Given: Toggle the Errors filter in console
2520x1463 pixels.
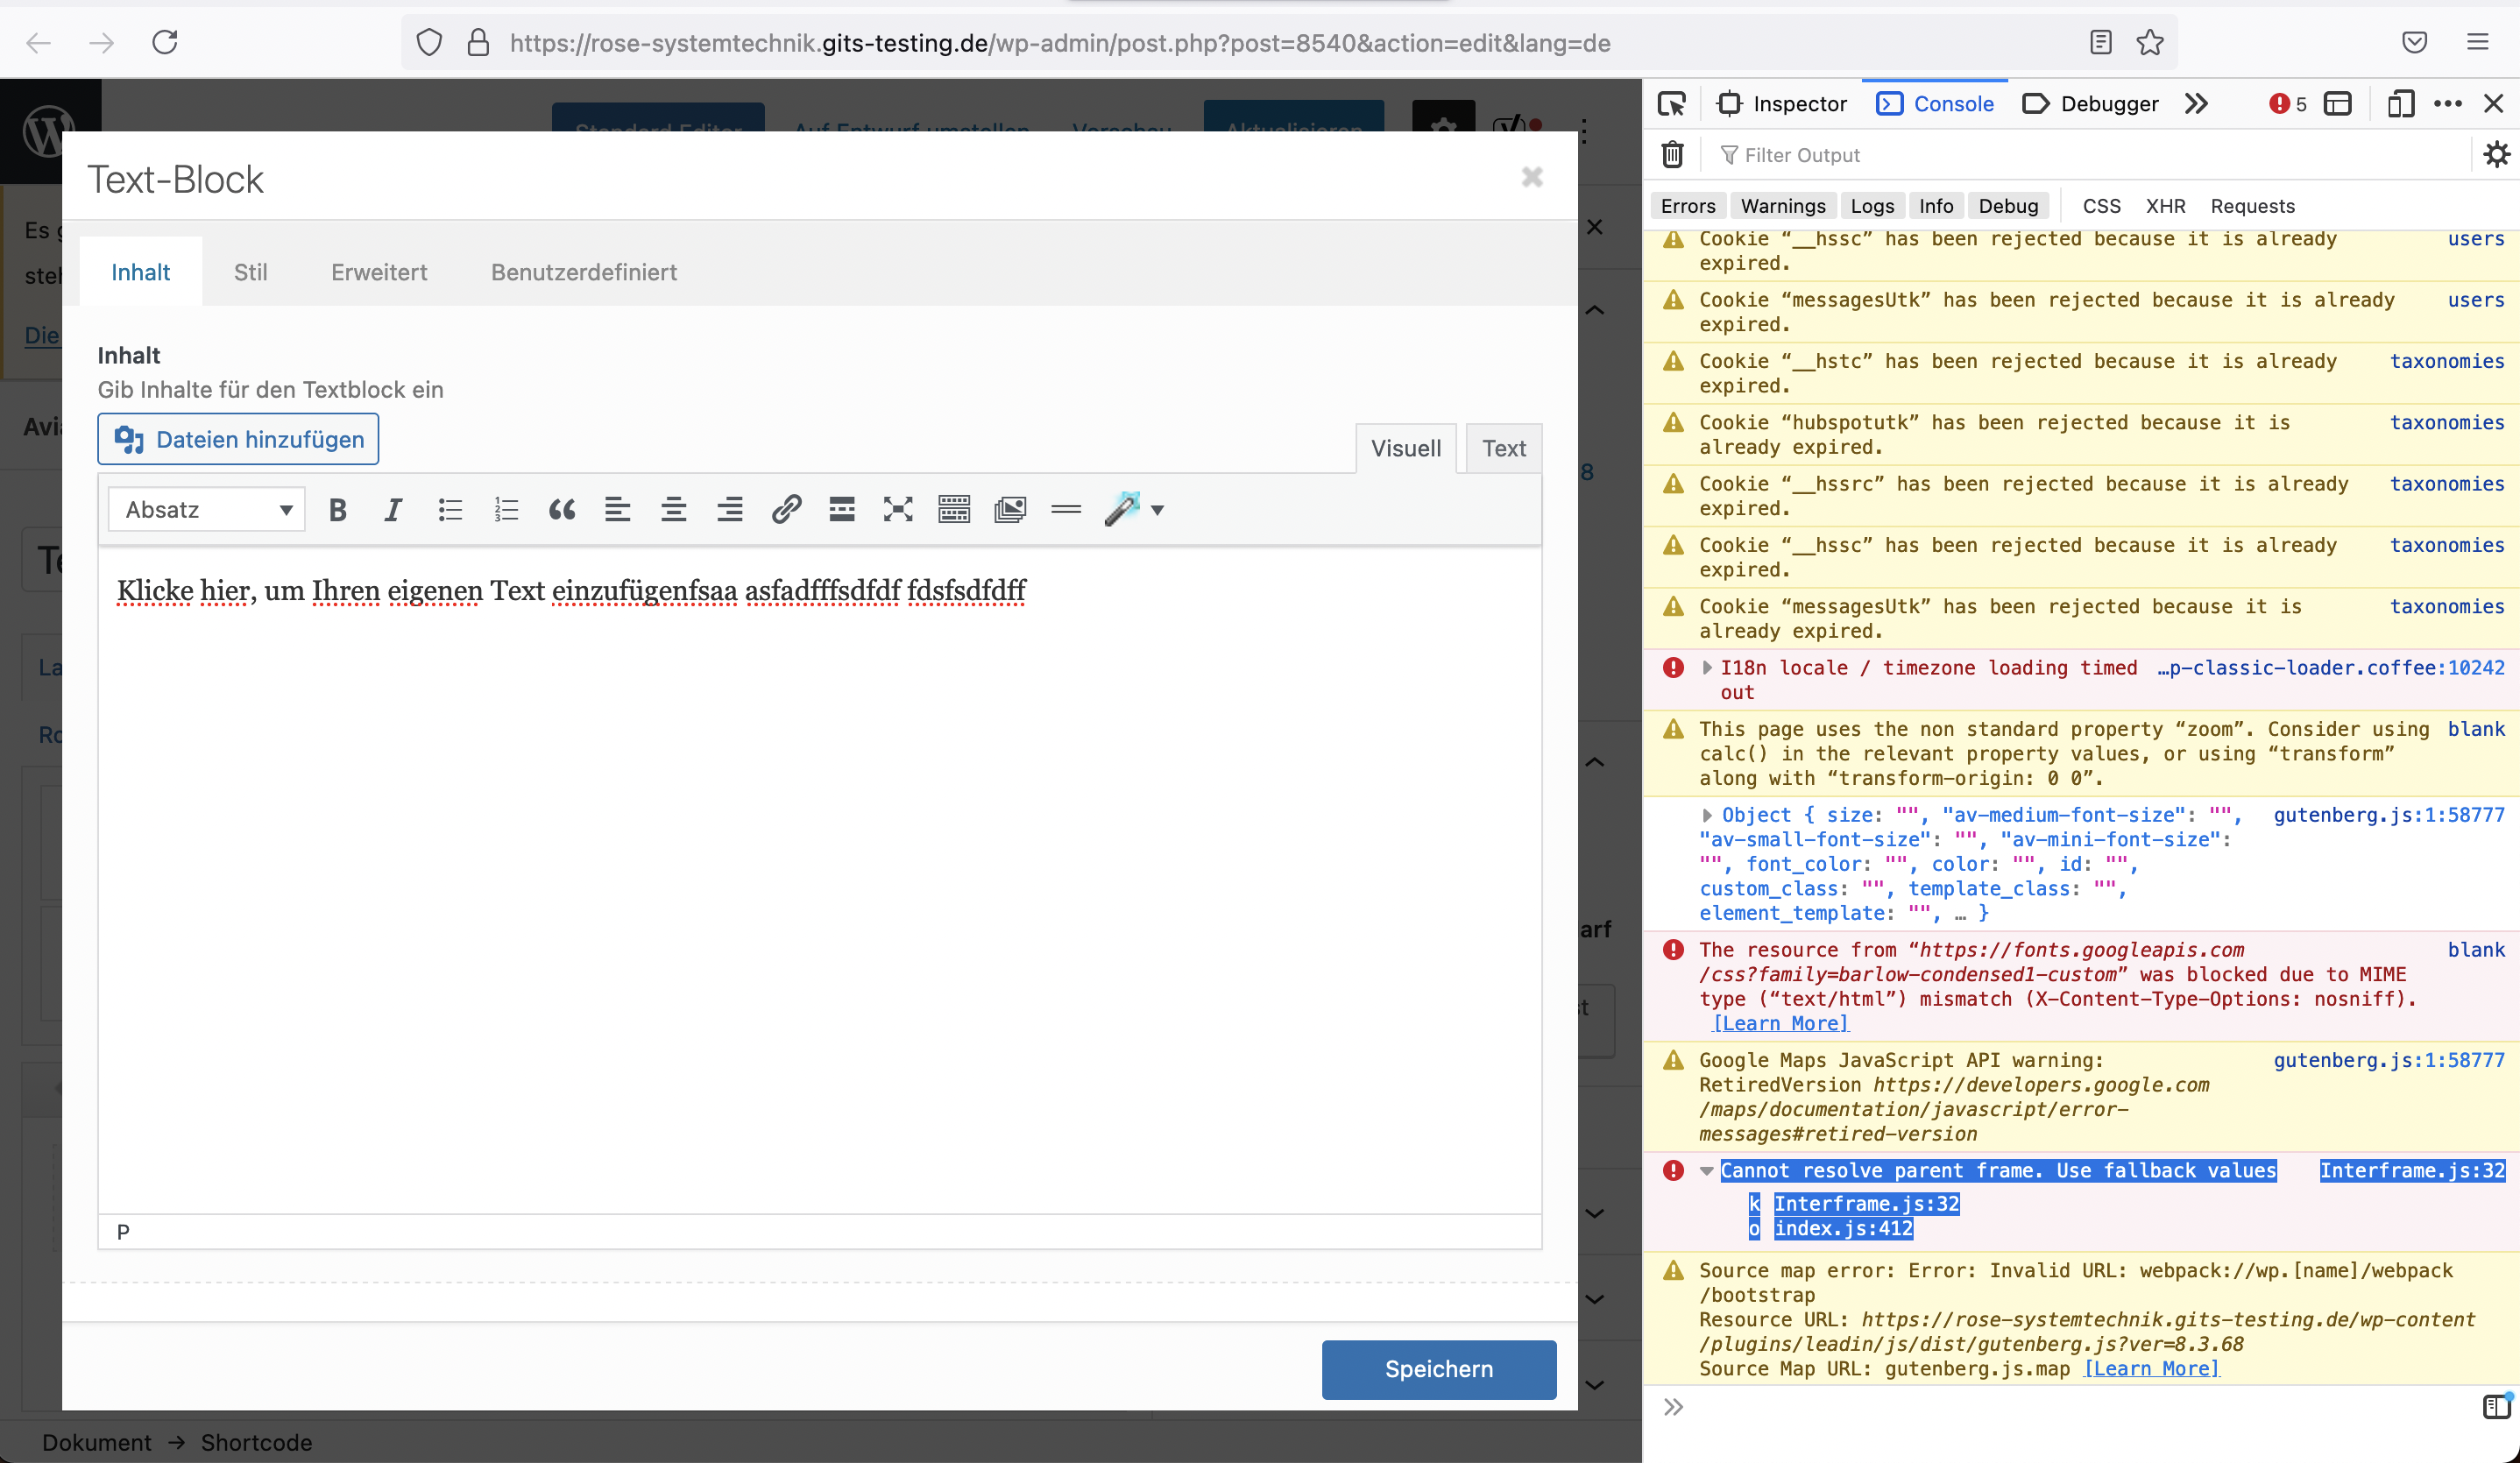Looking at the screenshot, I should pyautogui.click(x=1688, y=206).
